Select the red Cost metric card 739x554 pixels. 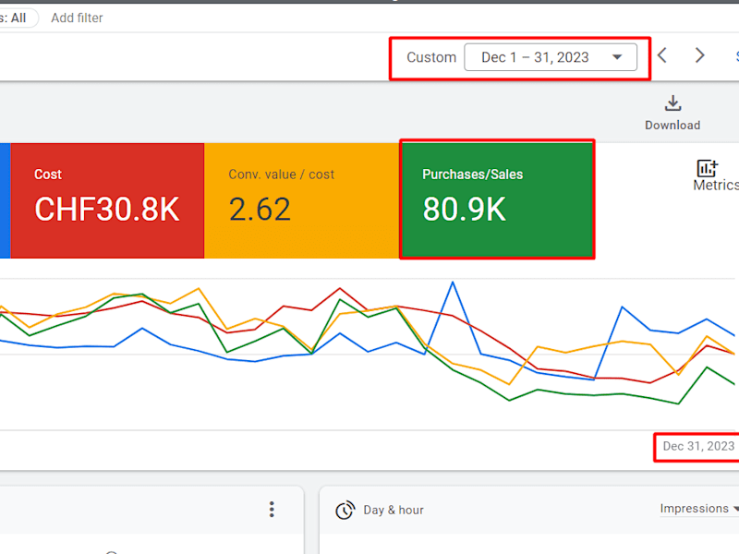click(x=107, y=200)
